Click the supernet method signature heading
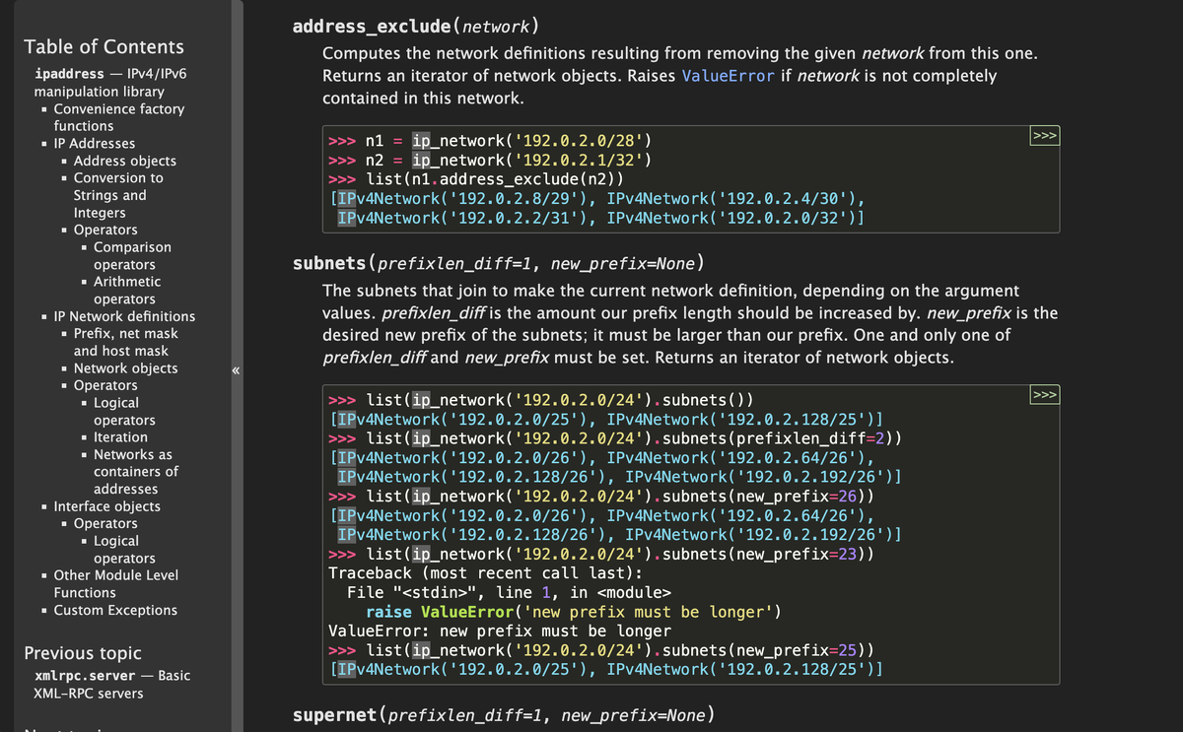 504,714
